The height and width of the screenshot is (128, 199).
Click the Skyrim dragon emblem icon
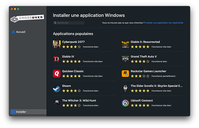[125, 88]
